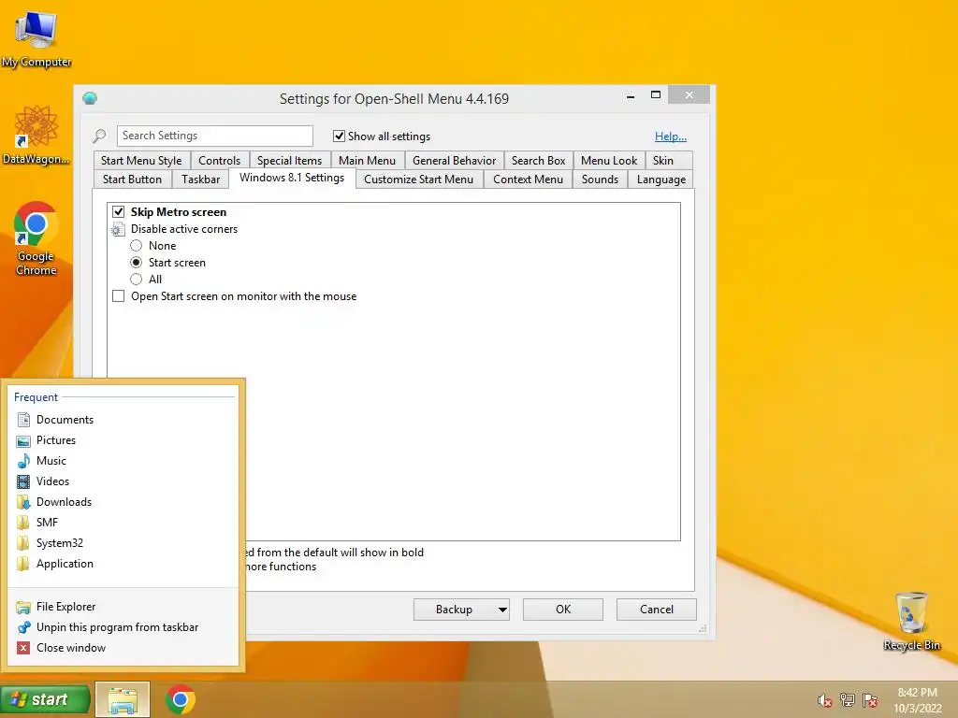Select the All radio button
The height and width of the screenshot is (718, 958).
click(137, 279)
